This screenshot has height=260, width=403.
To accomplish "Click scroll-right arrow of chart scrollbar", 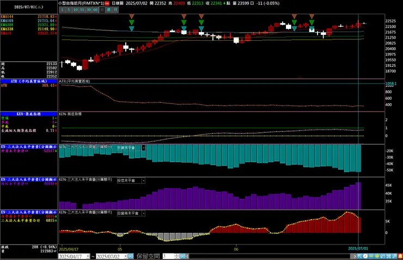I will [355, 256].
